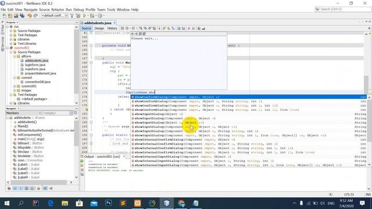
Task: Switch to the Design view tab
Action: 99,28
